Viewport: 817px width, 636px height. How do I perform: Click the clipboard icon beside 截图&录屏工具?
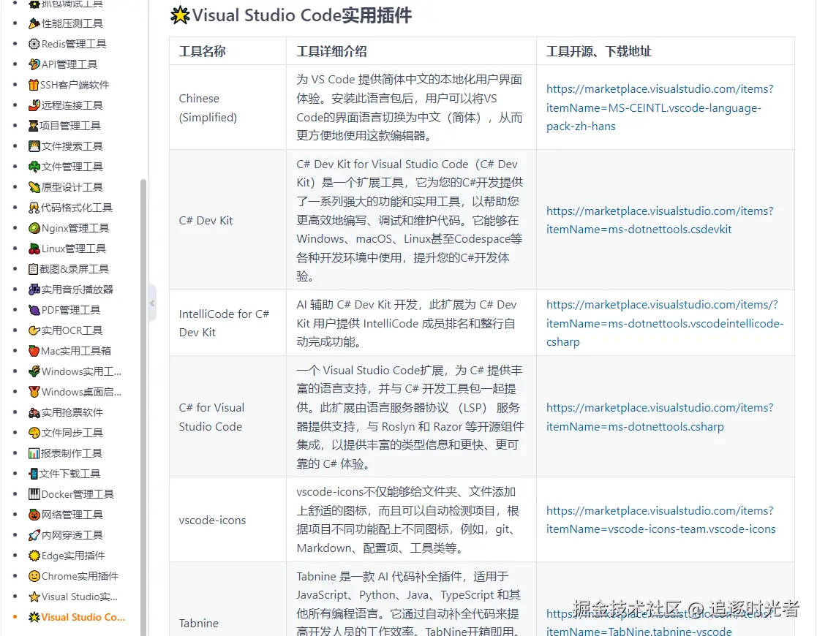click(34, 269)
